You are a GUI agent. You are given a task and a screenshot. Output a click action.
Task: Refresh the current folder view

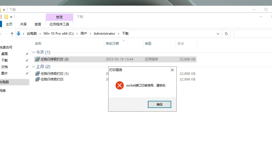pyautogui.click(x=226, y=34)
